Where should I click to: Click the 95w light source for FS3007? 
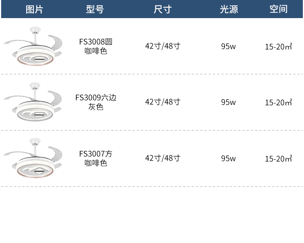coord(229,159)
